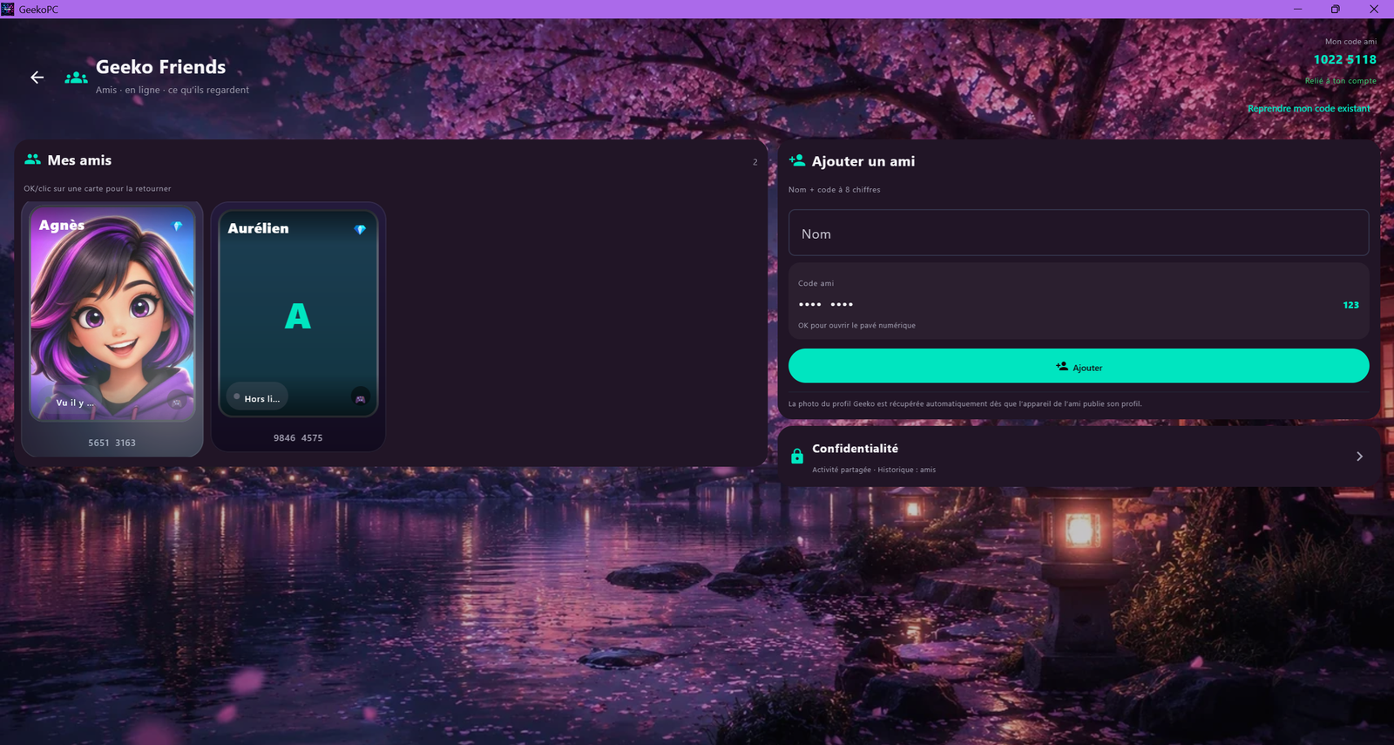This screenshot has width=1394, height=745.
Task: Click the Ajouter button
Action: pyautogui.click(x=1079, y=366)
